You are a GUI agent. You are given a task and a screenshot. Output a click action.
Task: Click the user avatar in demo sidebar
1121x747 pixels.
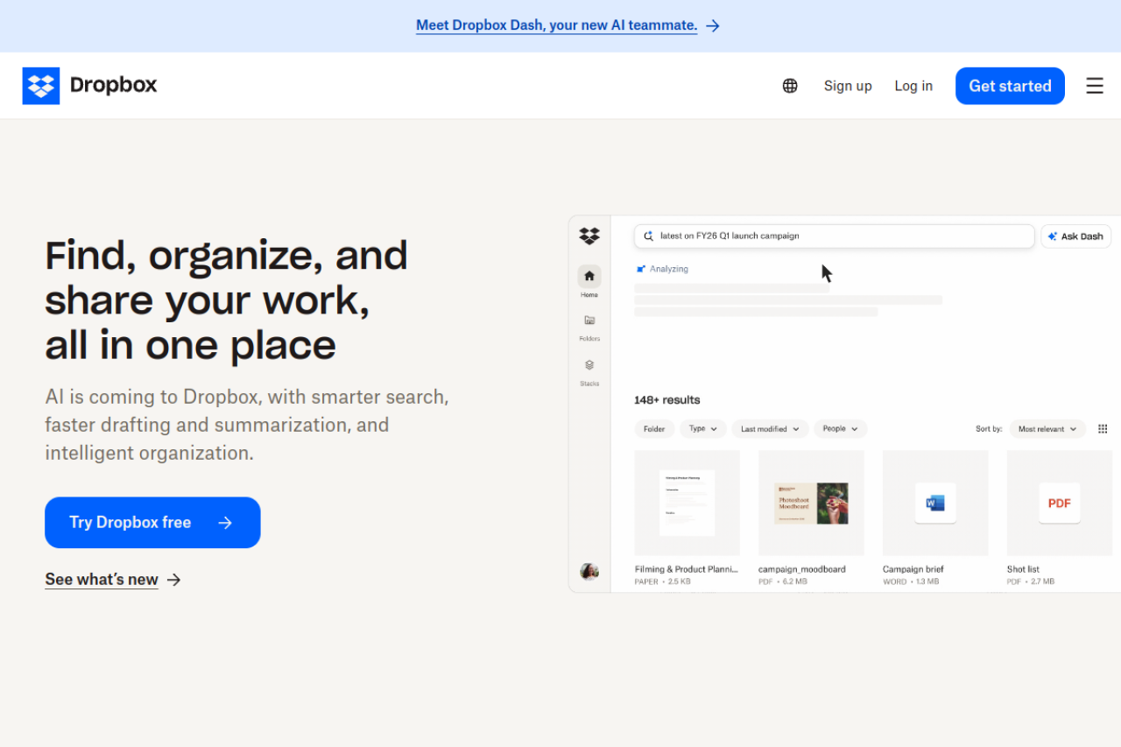pos(589,571)
